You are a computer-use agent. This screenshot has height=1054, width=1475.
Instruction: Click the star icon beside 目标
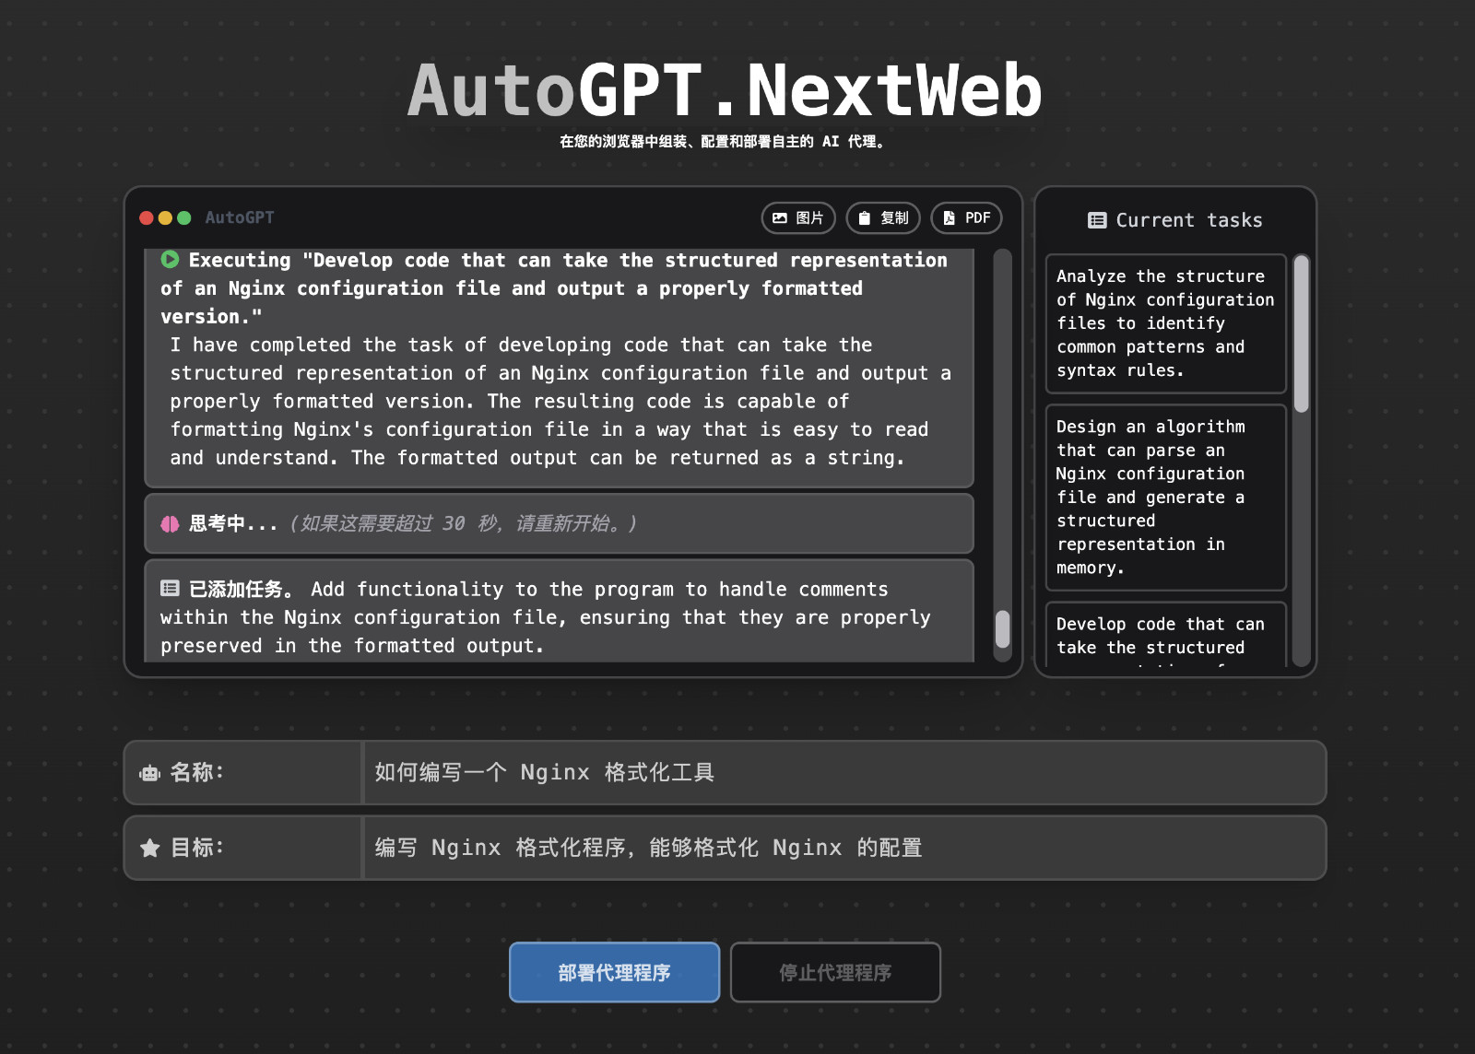[x=150, y=848]
